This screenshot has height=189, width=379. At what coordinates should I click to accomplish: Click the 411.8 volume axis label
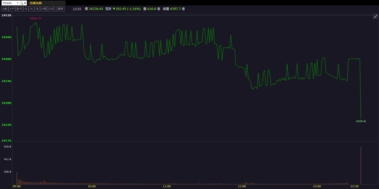click(8, 159)
